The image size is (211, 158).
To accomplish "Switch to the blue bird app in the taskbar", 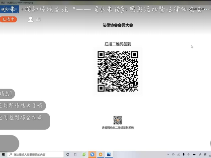I will pyautogui.click(x=92, y=155).
